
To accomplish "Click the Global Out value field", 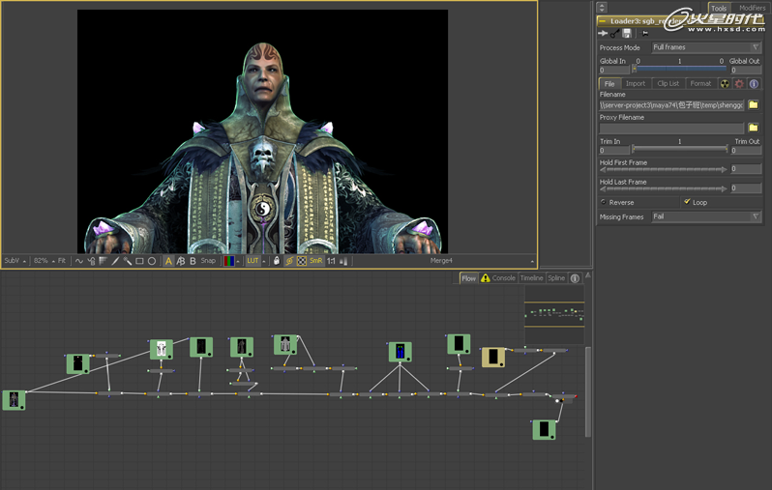I will pyautogui.click(x=746, y=70).
